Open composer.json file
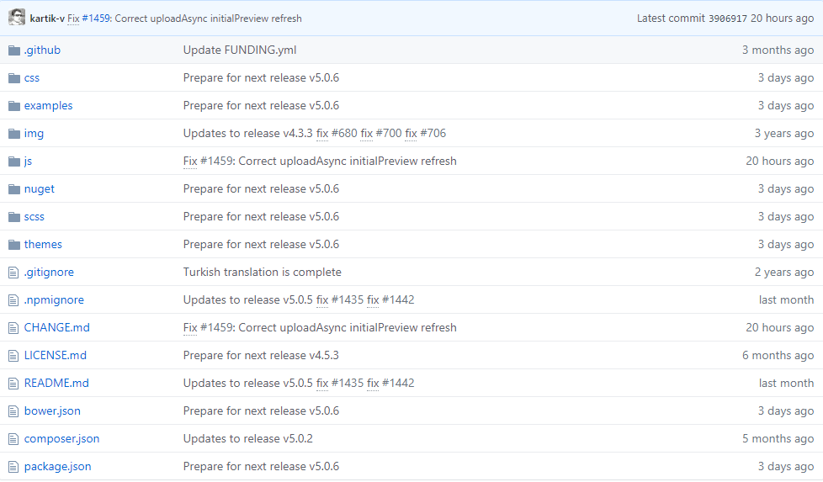 coord(62,438)
